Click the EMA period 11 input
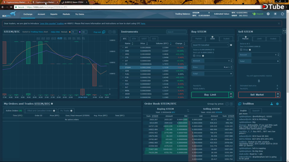The height and width of the screenshot is (162, 289). pyautogui.click(x=84, y=32)
